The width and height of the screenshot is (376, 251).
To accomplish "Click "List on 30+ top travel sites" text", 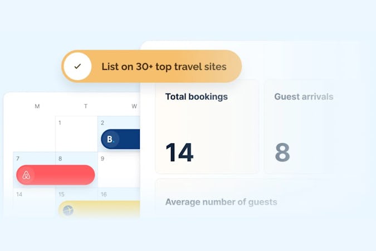I will tap(164, 66).
